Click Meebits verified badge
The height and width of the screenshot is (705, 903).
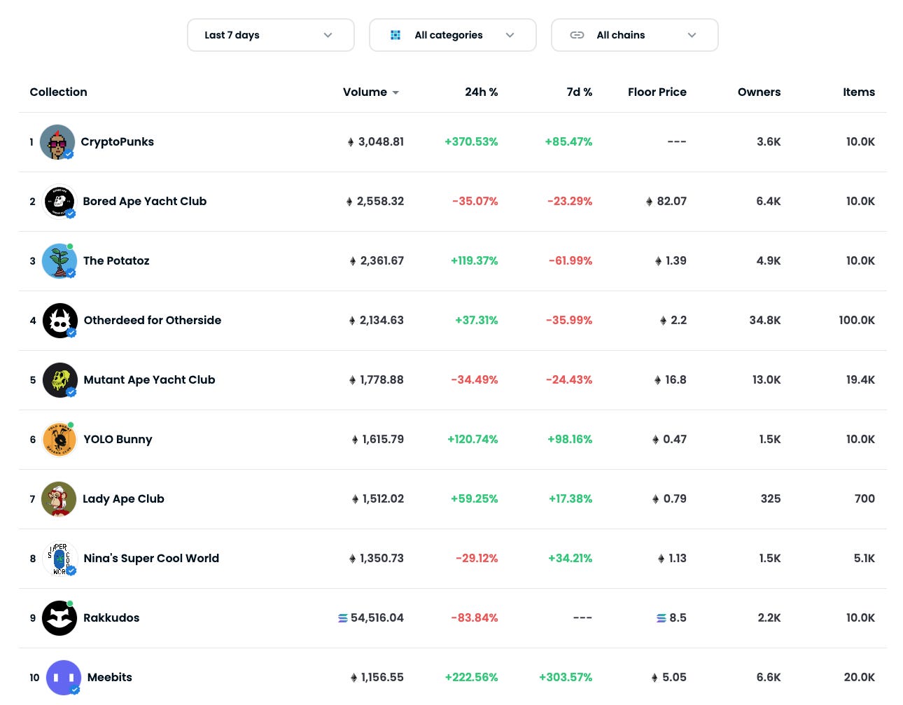75,690
